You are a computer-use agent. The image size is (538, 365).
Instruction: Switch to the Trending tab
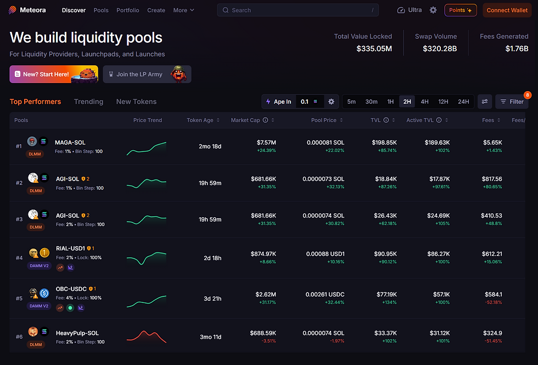[x=88, y=102]
